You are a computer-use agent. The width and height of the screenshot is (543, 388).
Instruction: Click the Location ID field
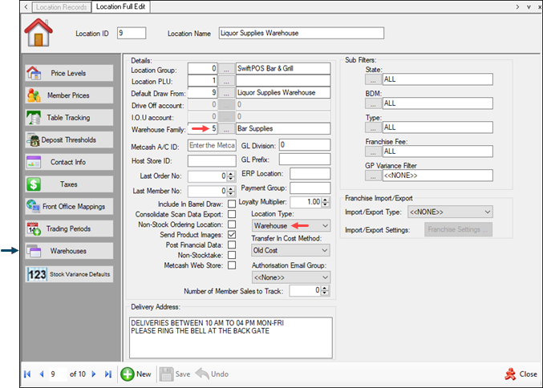(x=132, y=33)
